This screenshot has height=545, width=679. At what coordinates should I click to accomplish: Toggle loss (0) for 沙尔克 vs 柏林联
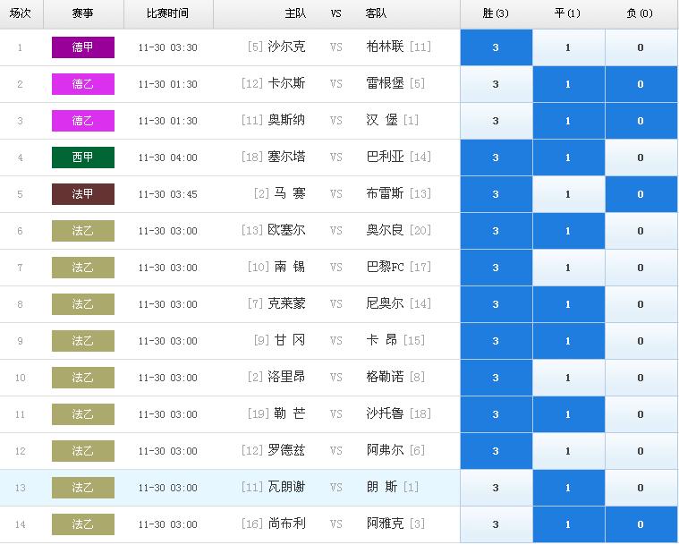641,47
